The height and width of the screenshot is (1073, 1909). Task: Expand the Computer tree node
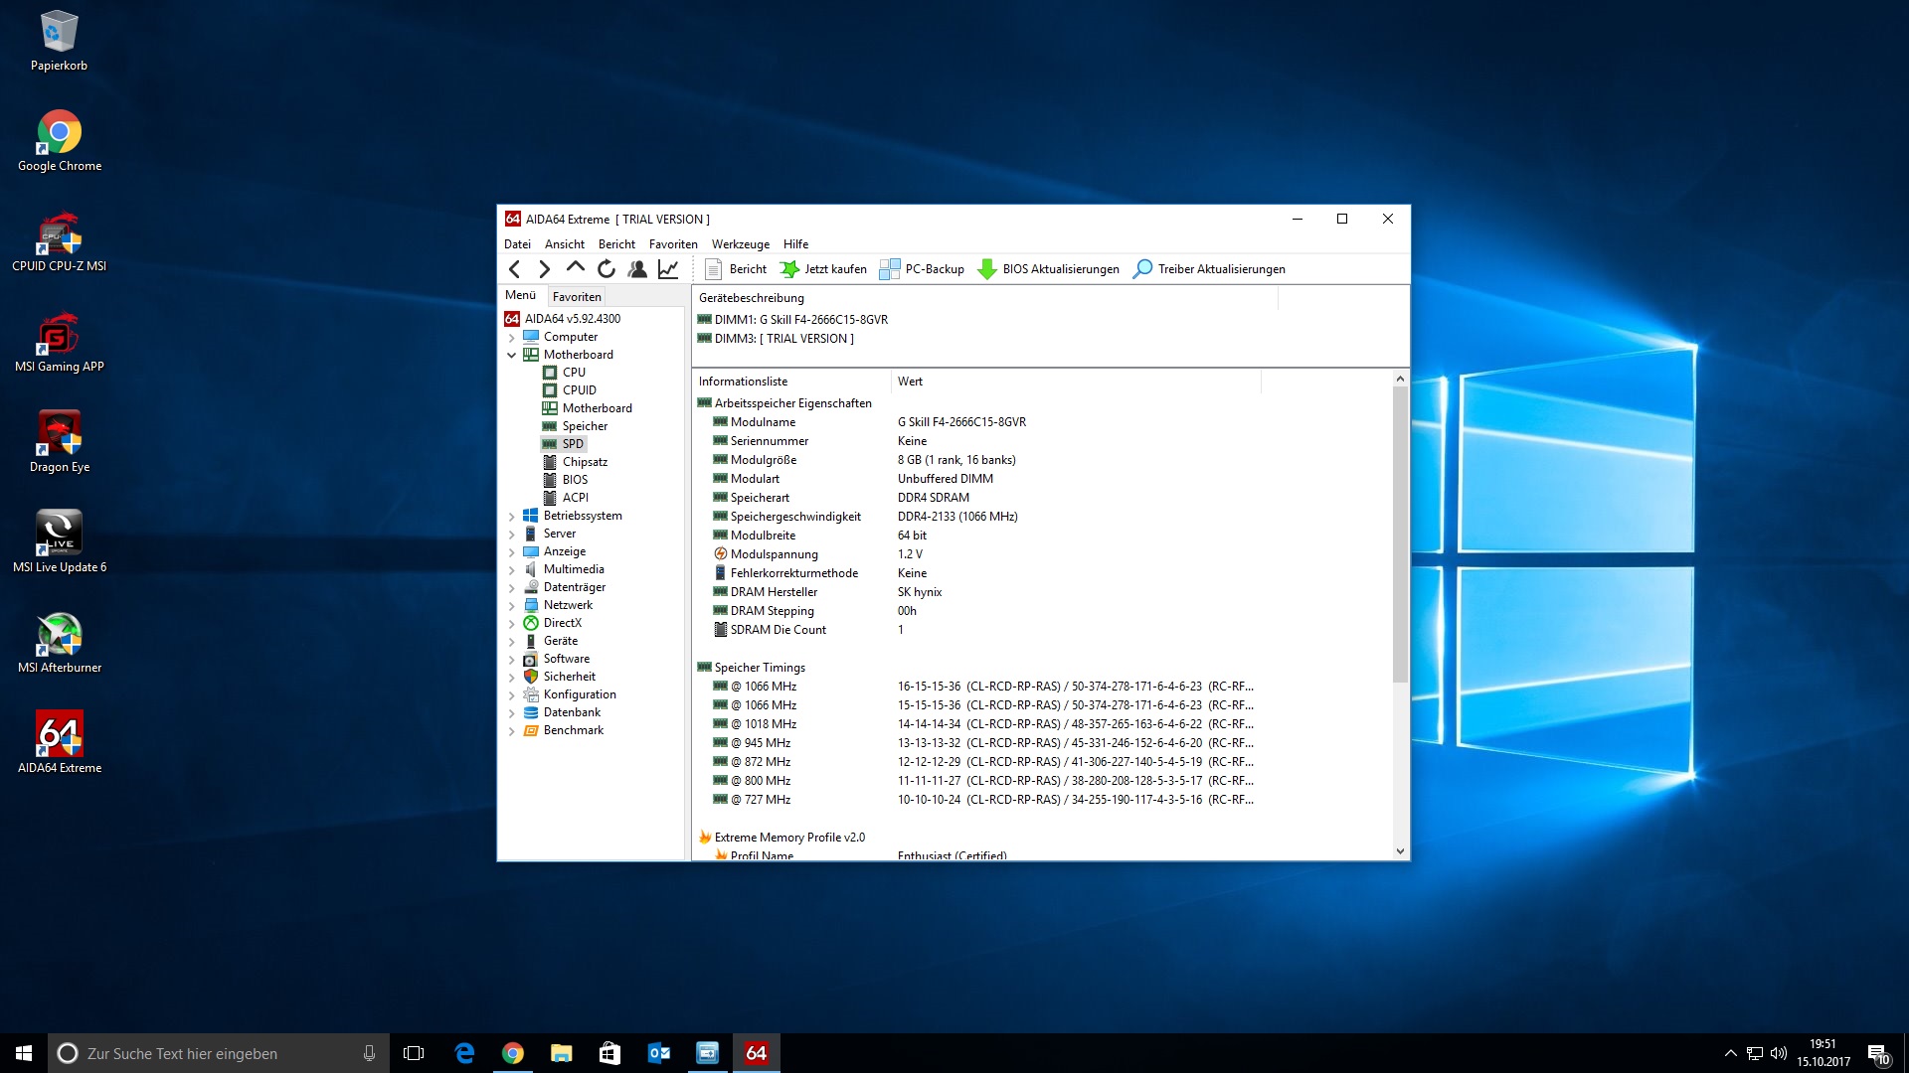coord(512,337)
